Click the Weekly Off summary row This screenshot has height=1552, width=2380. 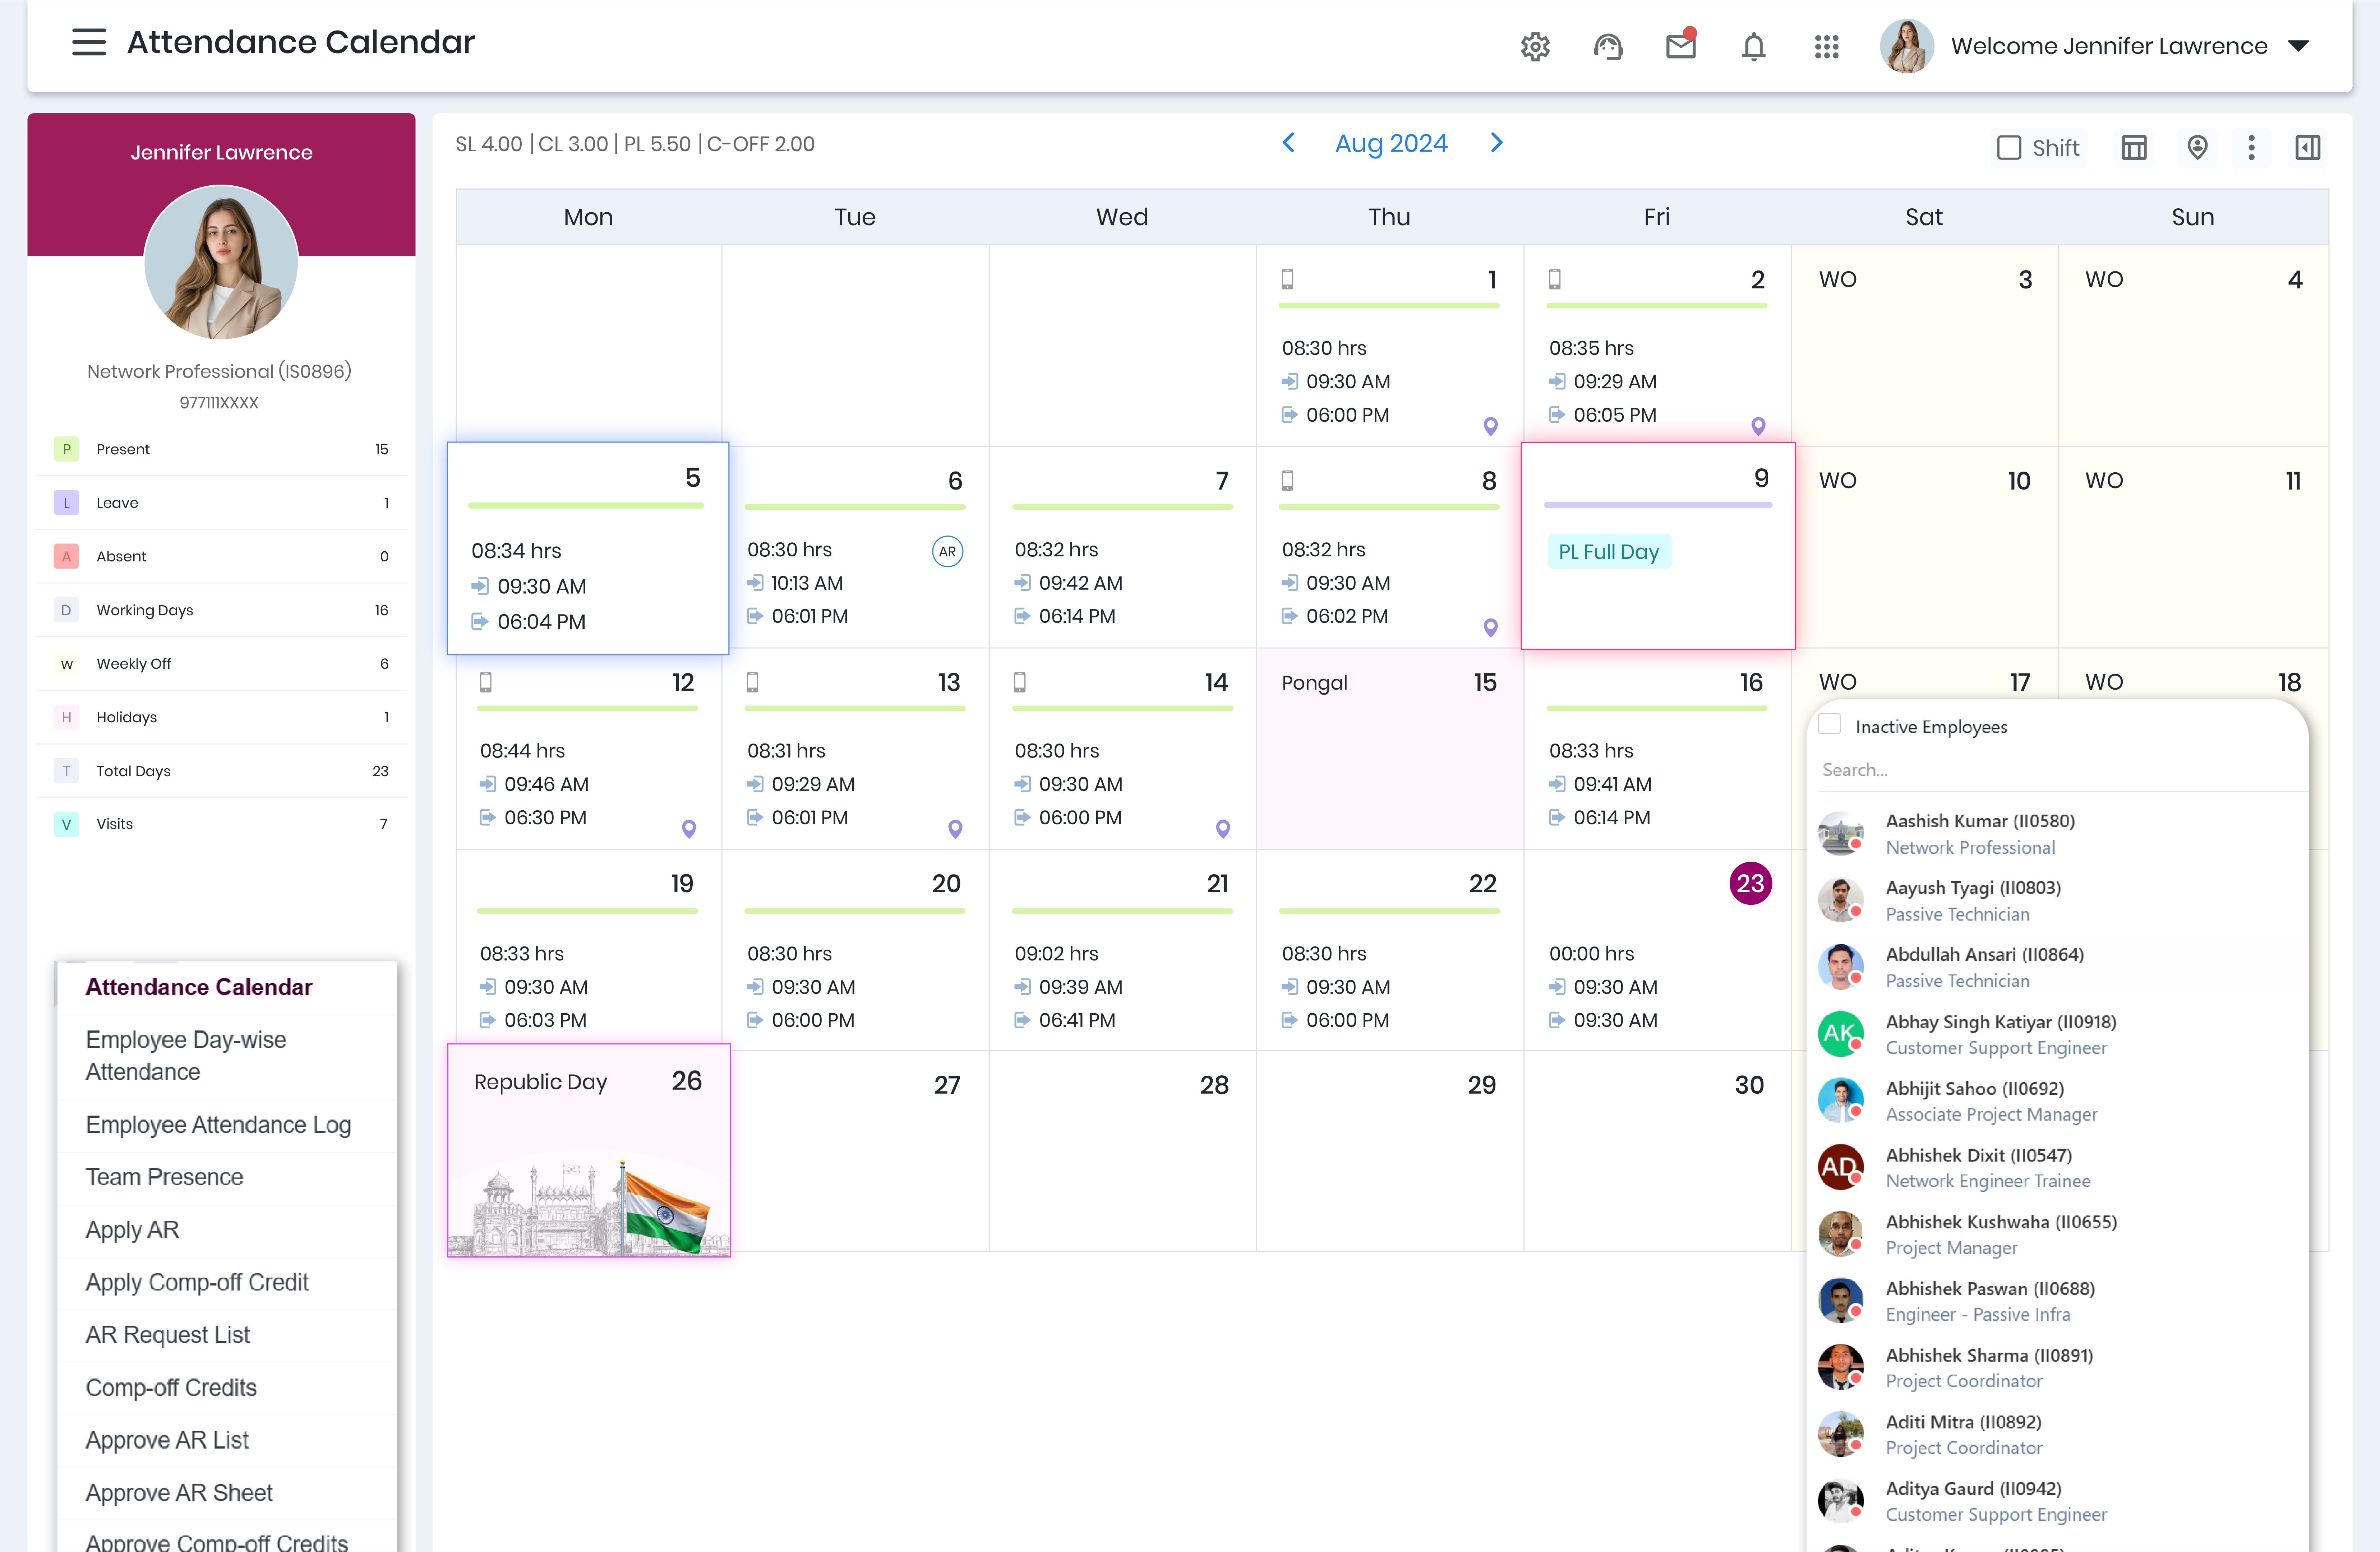pyautogui.click(x=221, y=663)
